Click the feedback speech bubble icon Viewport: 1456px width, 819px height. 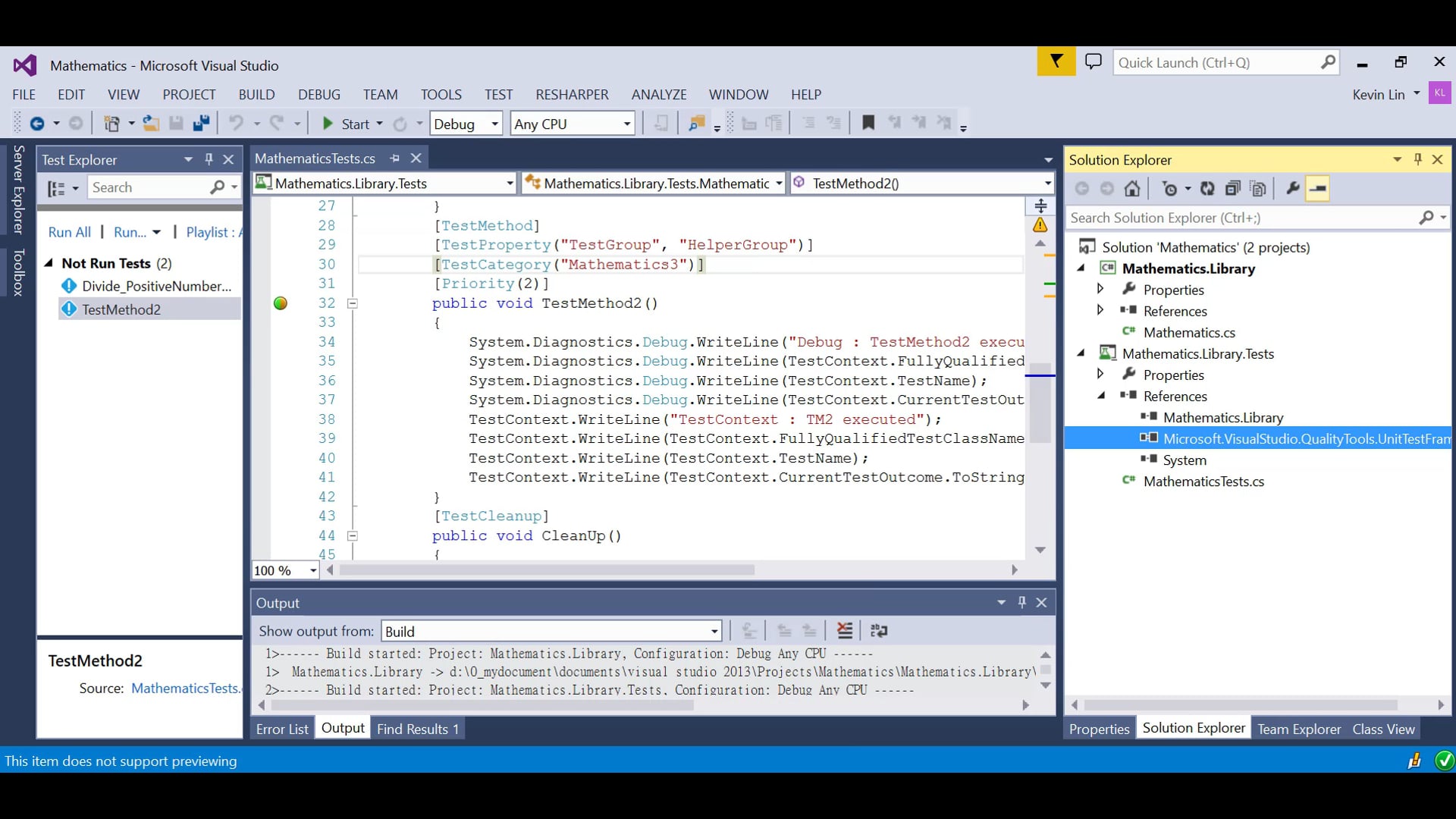1093,61
